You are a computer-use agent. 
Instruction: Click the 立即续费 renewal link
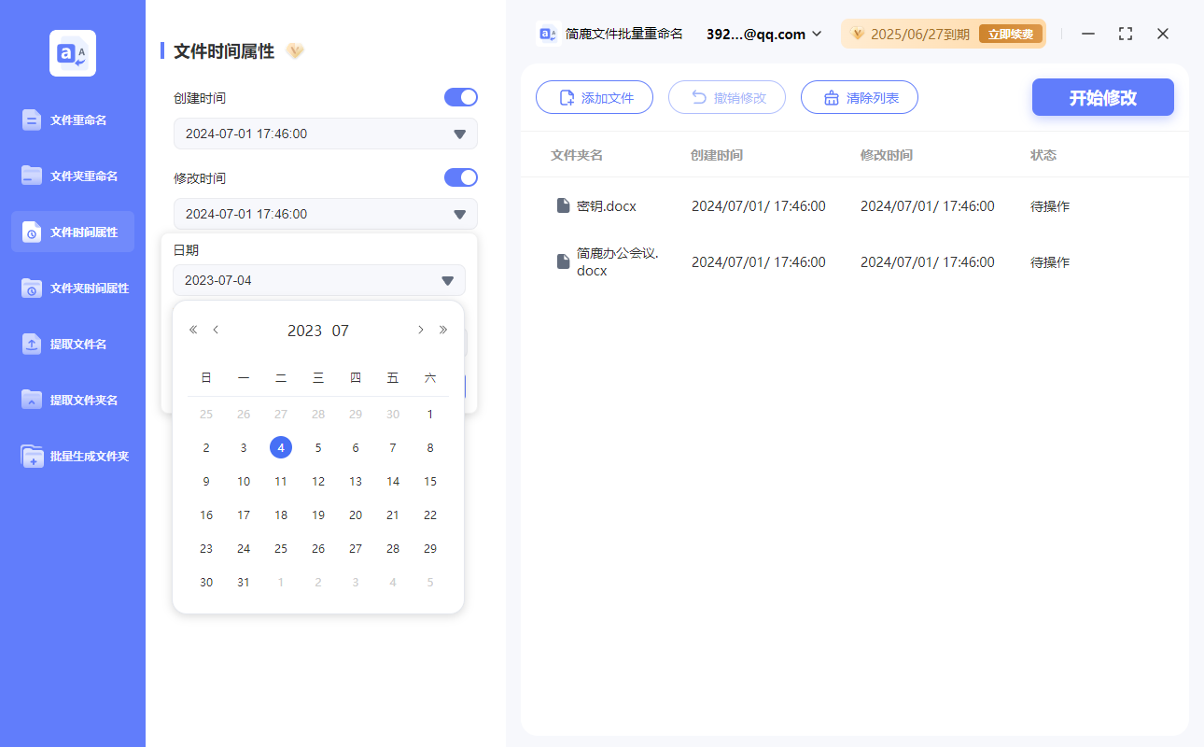click(1010, 35)
